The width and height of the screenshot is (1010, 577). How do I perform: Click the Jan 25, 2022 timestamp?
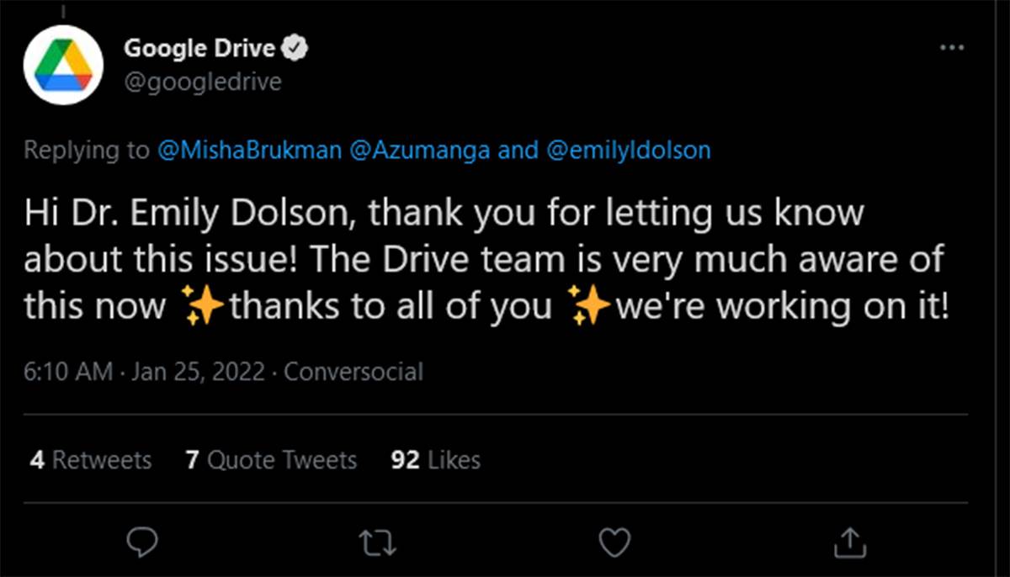pos(198,371)
